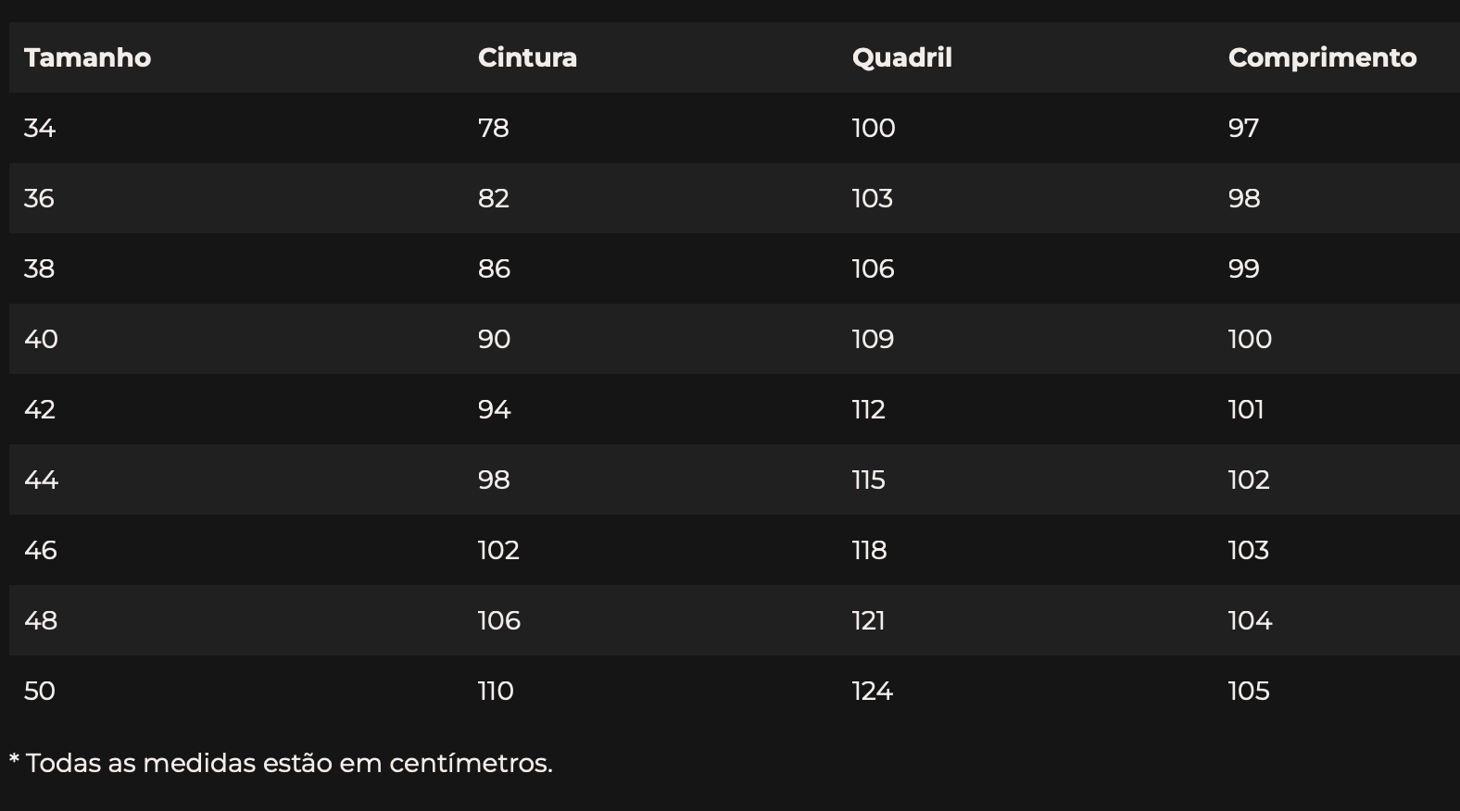The height and width of the screenshot is (811, 1460).
Task: Click the Quadril value 124
Action: pos(873,691)
